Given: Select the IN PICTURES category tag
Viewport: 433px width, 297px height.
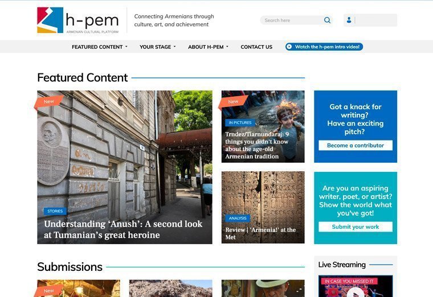Looking at the screenshot, I should [x=240, y=122].
